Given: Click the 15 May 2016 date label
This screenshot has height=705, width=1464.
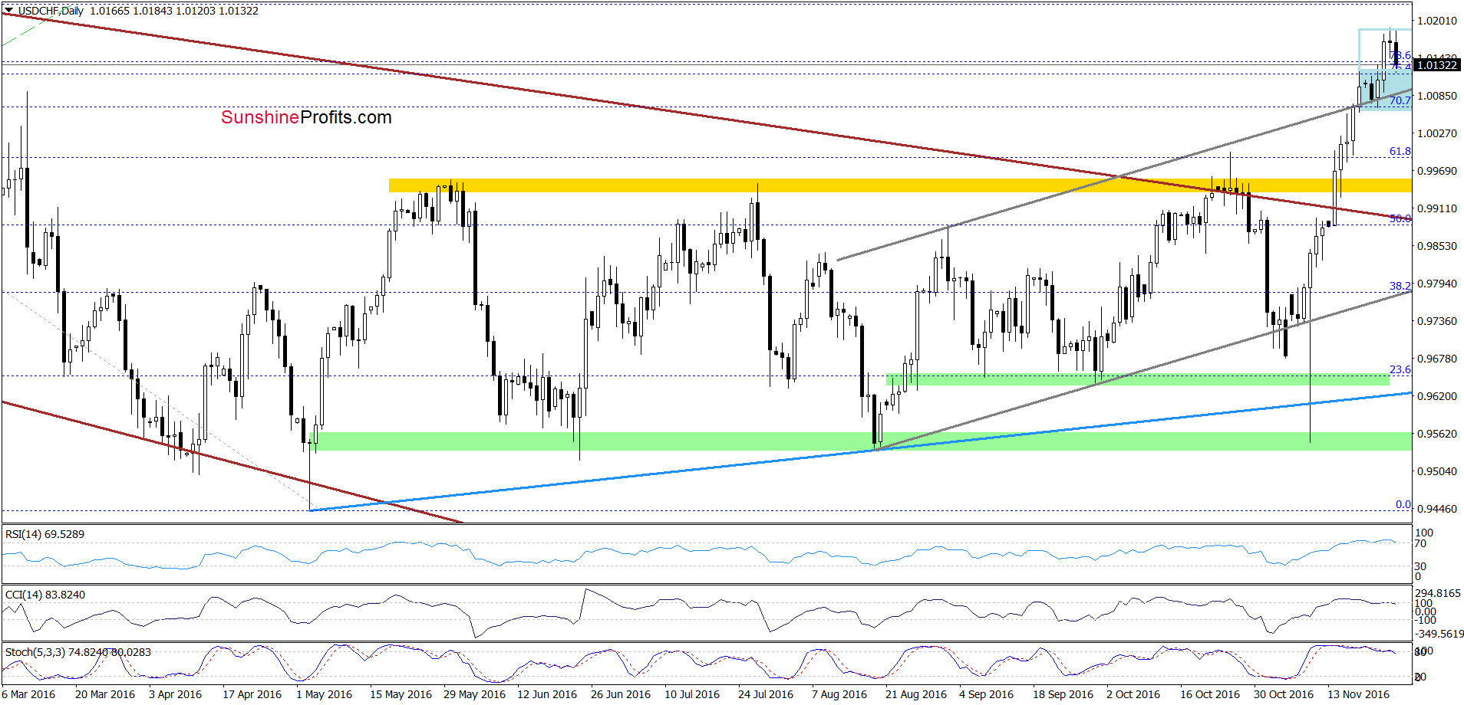Looking at the screenshot, I should 401,694.
